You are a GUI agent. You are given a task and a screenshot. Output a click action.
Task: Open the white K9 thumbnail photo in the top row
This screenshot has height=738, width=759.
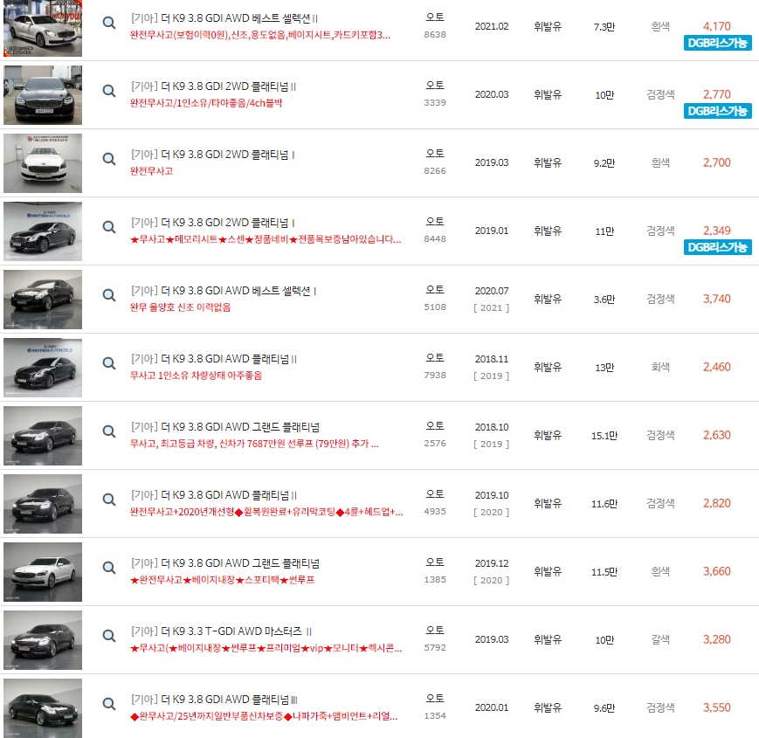click(x=42, y=27)
